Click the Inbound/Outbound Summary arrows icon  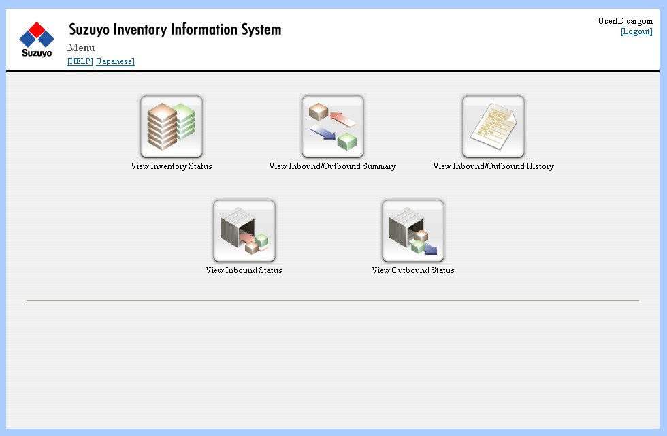332,127
